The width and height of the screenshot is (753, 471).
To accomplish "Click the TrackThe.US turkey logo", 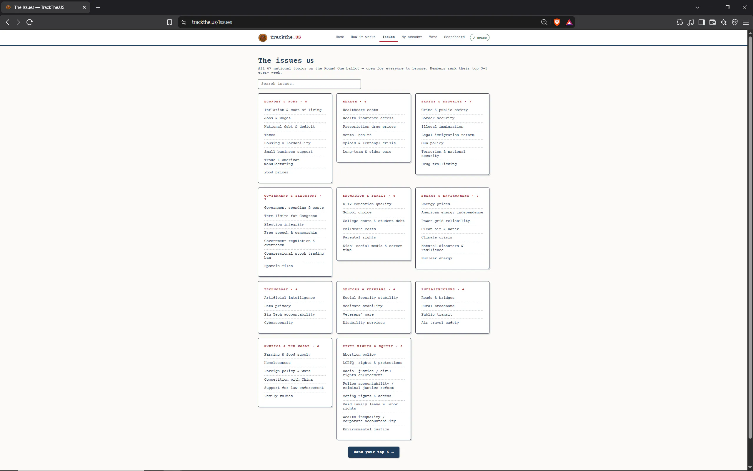I will [x=263, y=38].
